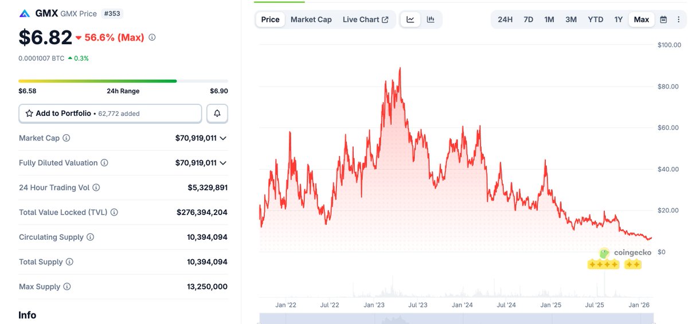Click the 10,394,094 circulating supply value
The height and width of the screenshot is (324, 688).
coord(207,237)
